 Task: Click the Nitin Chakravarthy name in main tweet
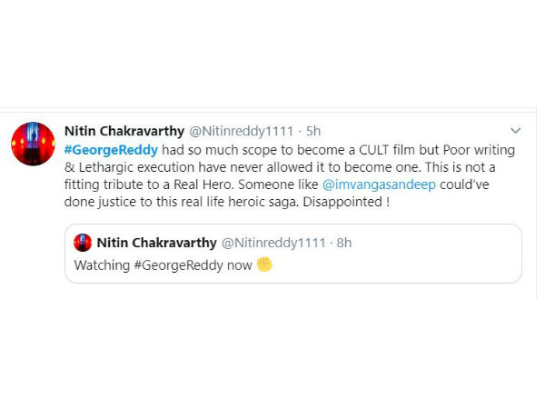click(x=124, y=131)
